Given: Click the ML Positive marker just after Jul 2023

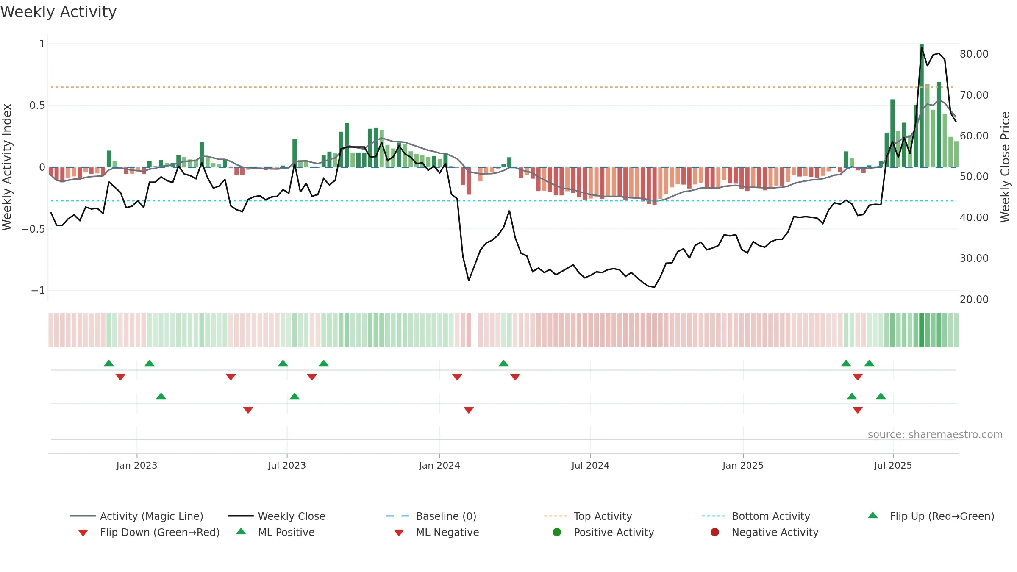Looking at the screenshot, I should (x=295, y=396).
